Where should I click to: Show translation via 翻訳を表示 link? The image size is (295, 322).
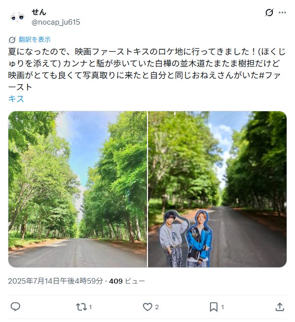coord(35,39)
